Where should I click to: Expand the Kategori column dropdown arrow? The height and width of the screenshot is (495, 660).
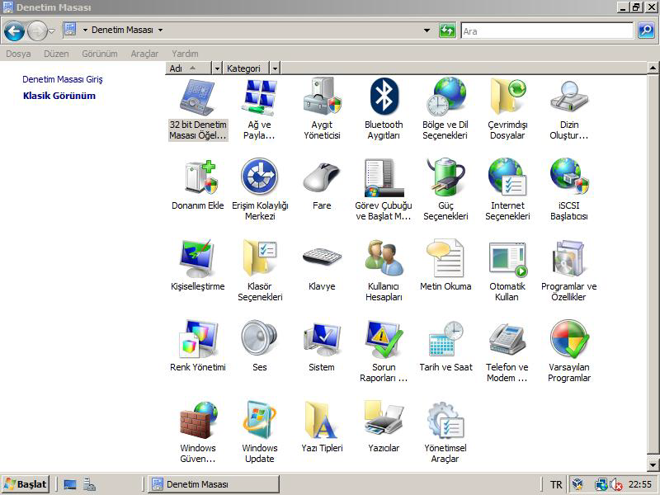coord(275,68)
